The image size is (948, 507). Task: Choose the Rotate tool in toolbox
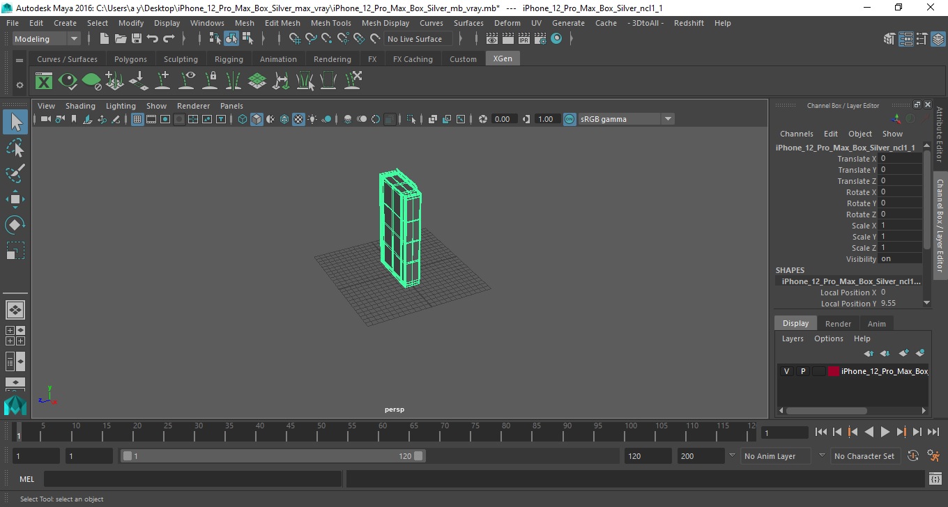pyautogui.click(x=15, y=225)
